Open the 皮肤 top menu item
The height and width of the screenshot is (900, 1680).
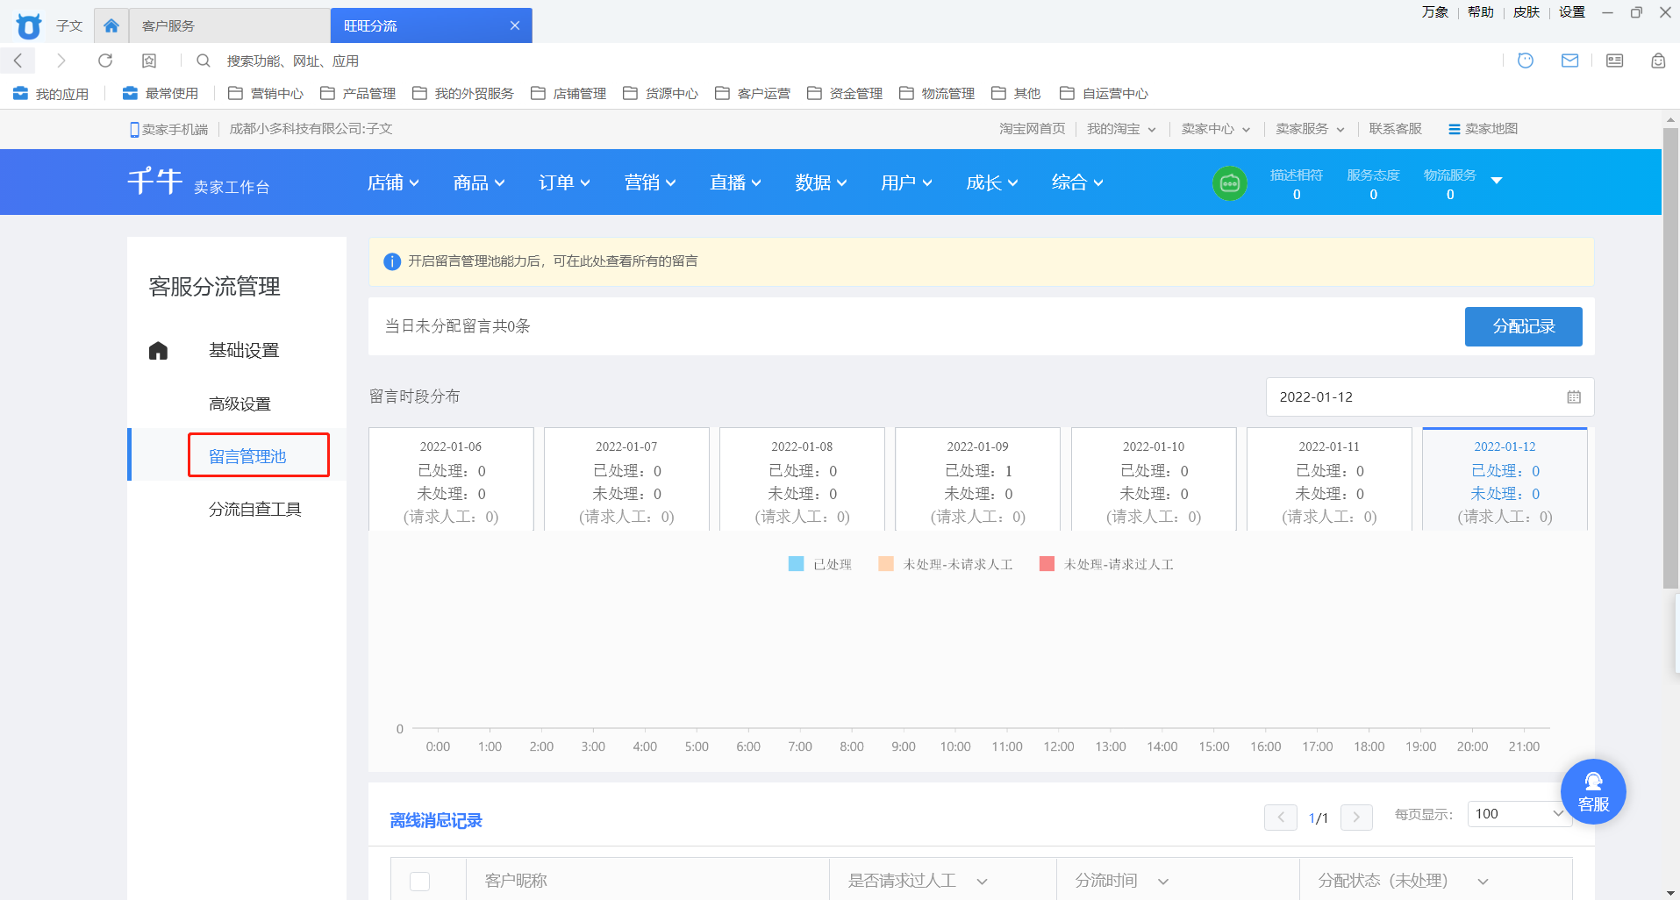click(1526, 12)
